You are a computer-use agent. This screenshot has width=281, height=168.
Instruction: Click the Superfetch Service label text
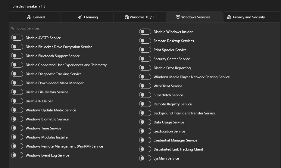168,95
